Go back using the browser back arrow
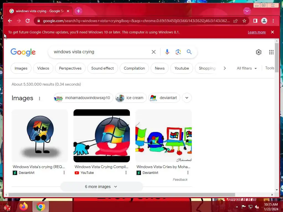 tap(10, 21)
